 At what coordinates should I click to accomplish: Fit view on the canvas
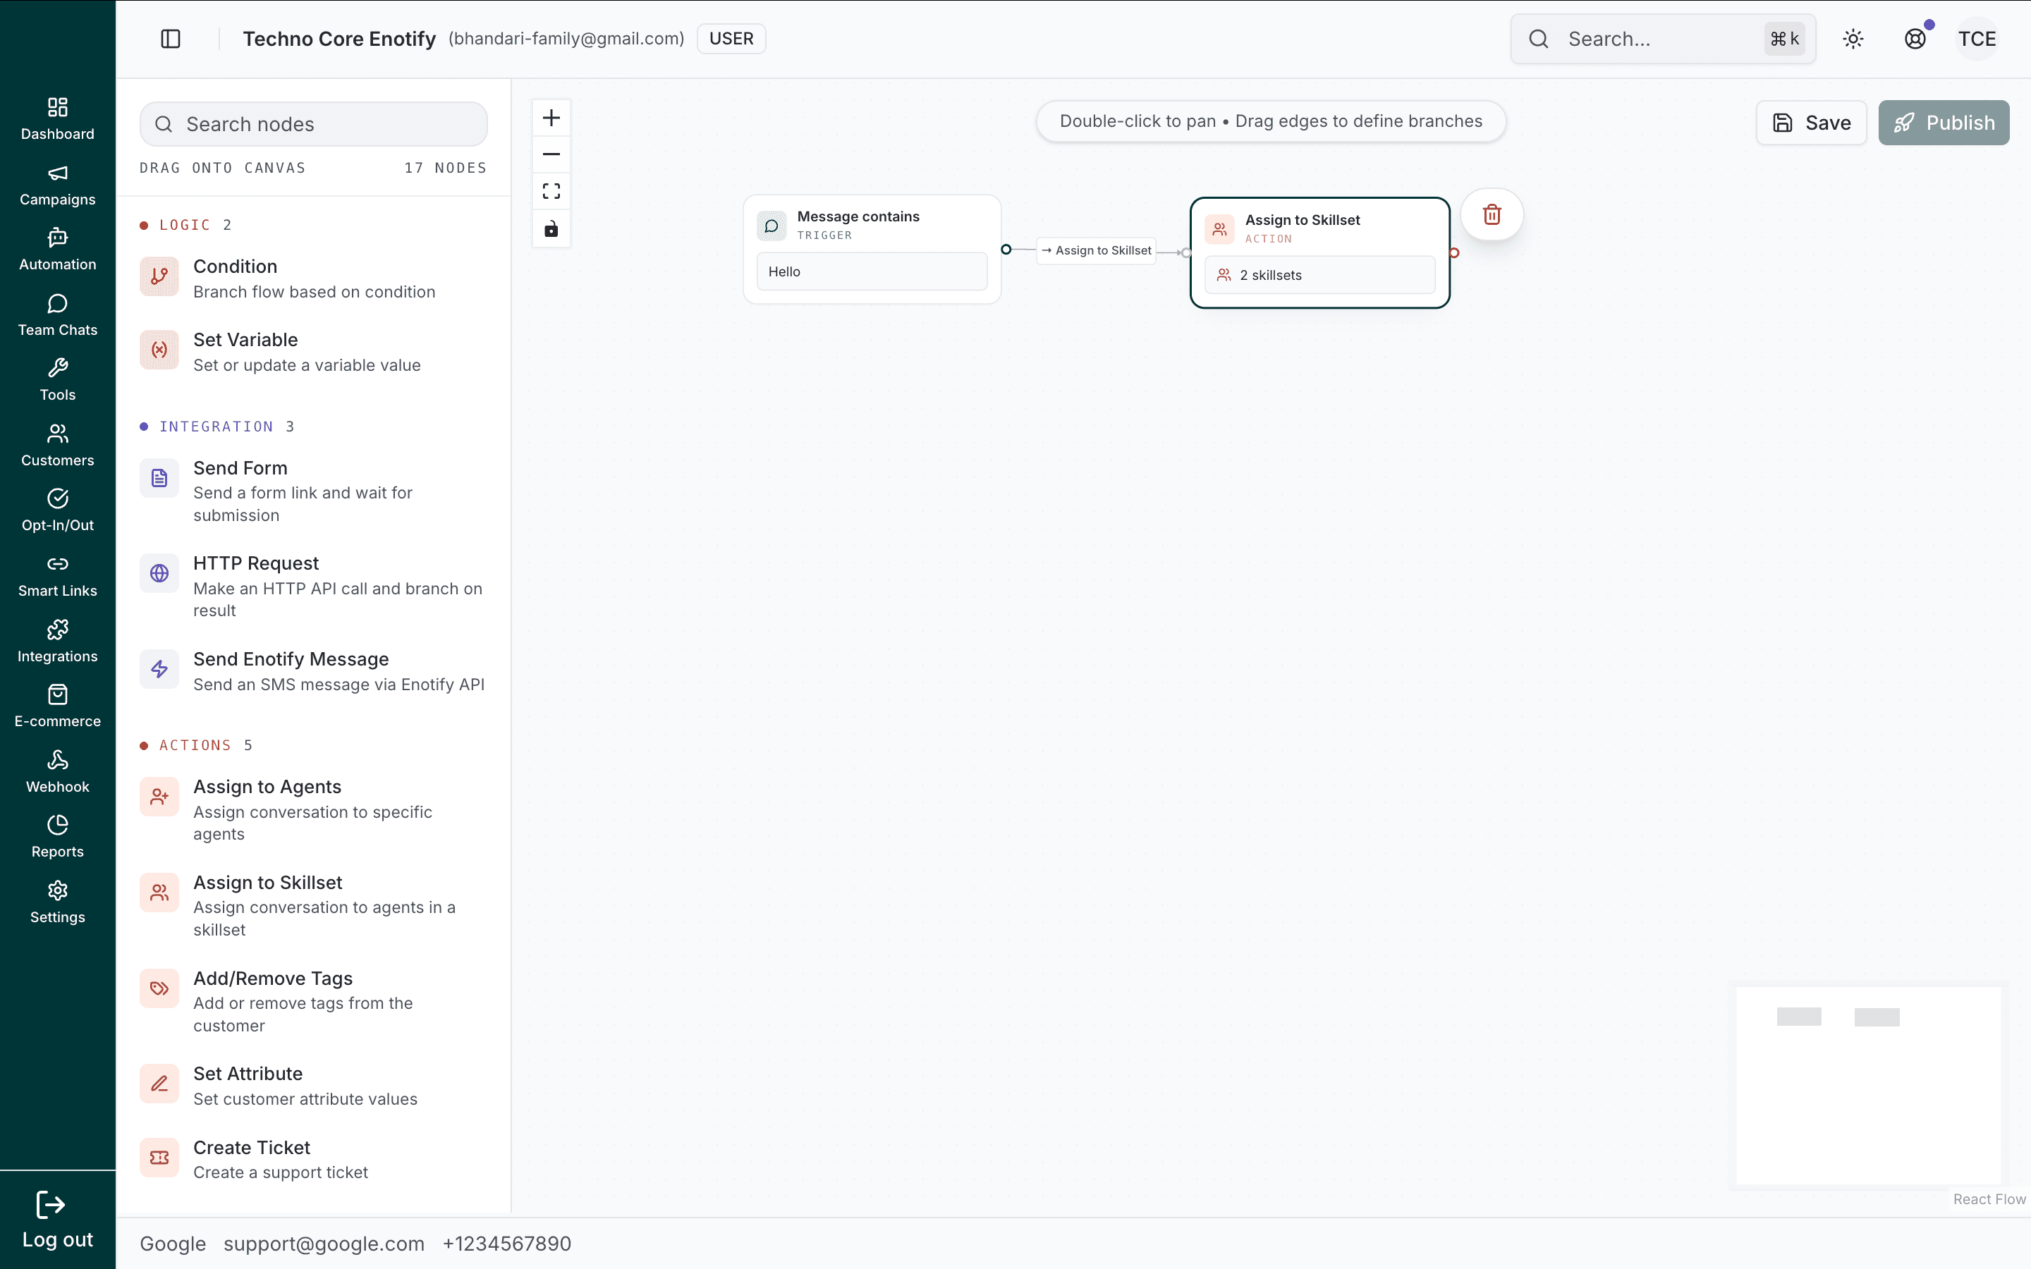coord(551,191)
